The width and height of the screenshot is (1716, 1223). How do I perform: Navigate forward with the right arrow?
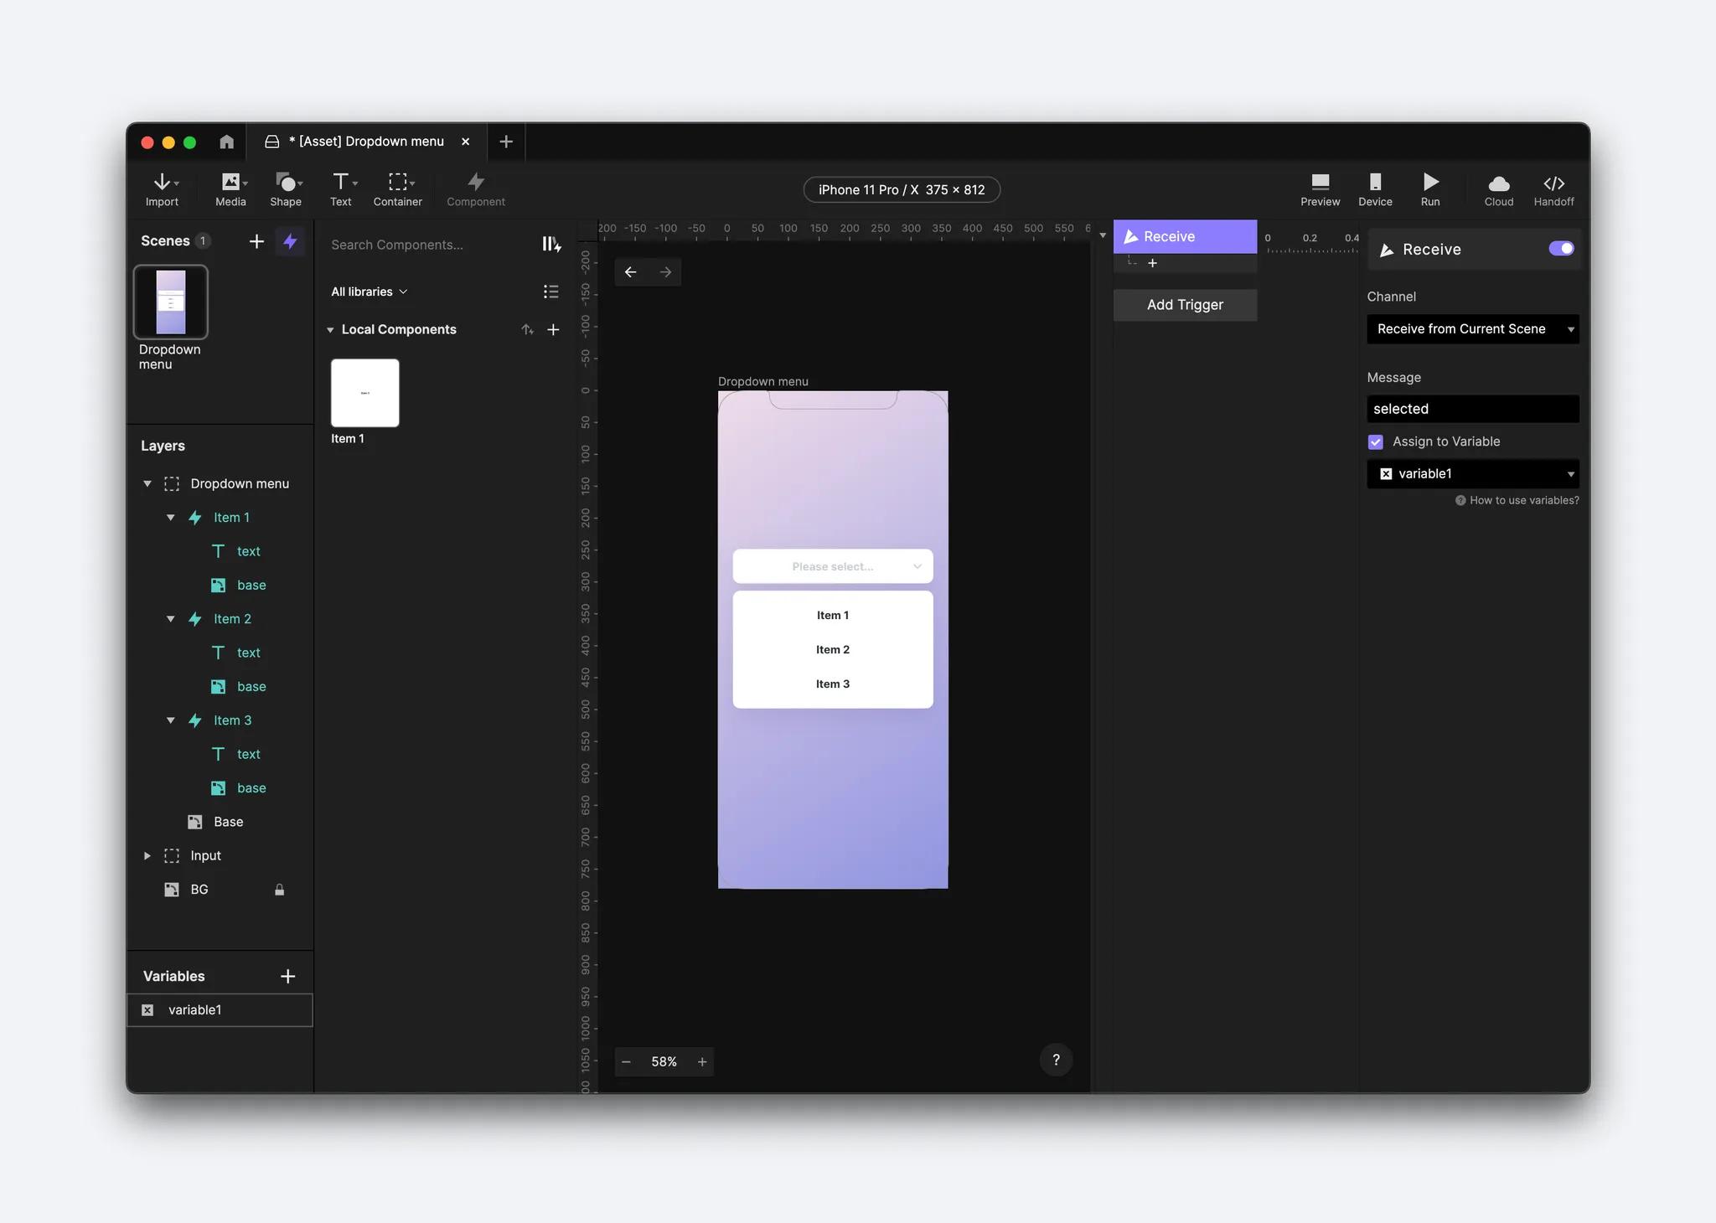tap(665, 272)
